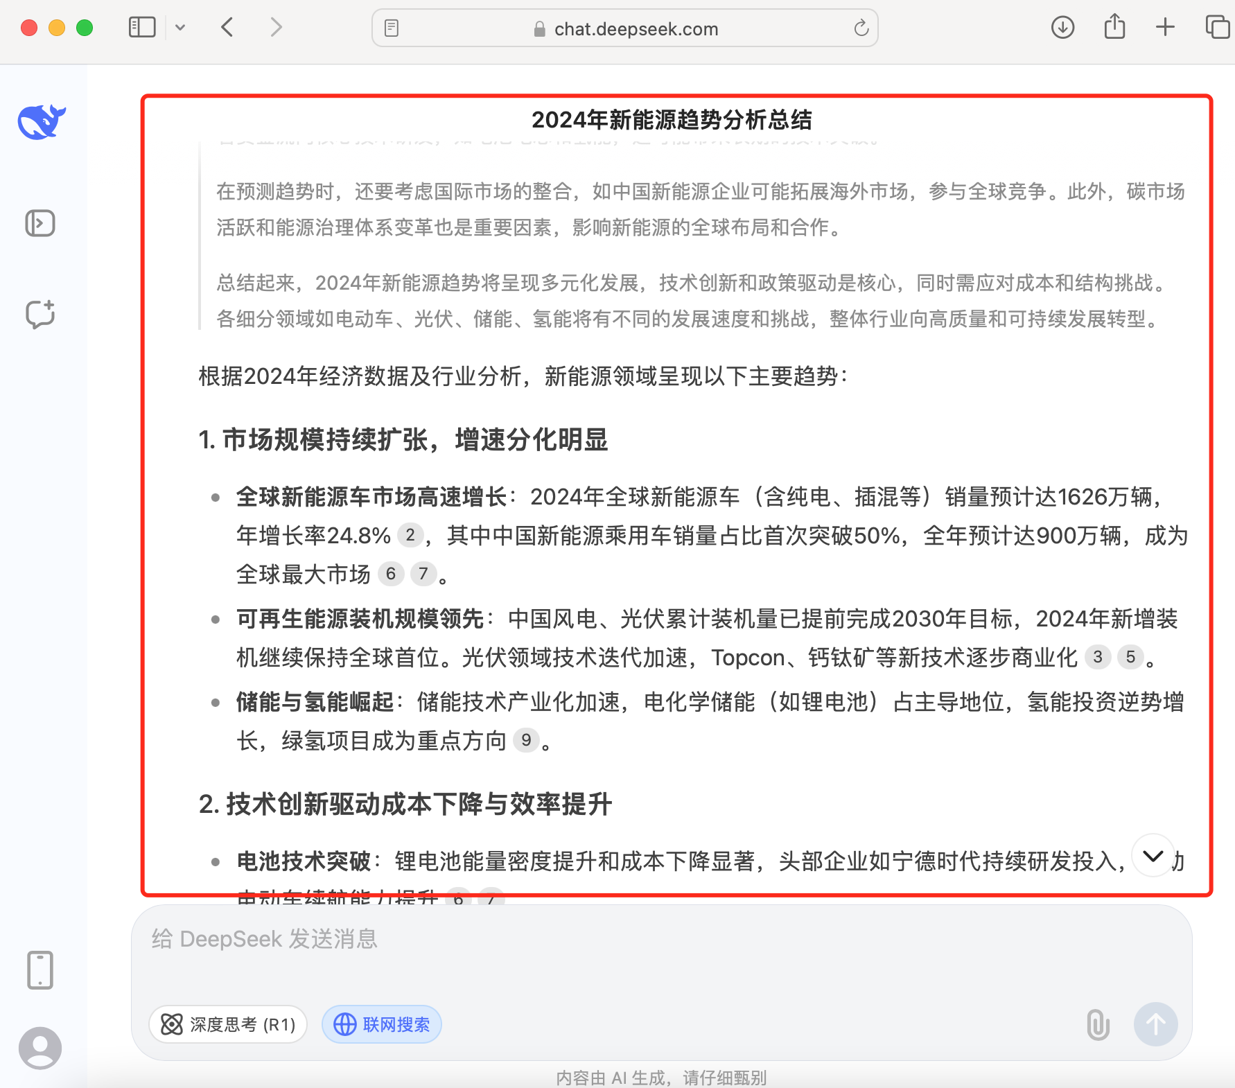Toggle Safari sidebar icon
This screenshot has width=1235, height=1088.
142,28
